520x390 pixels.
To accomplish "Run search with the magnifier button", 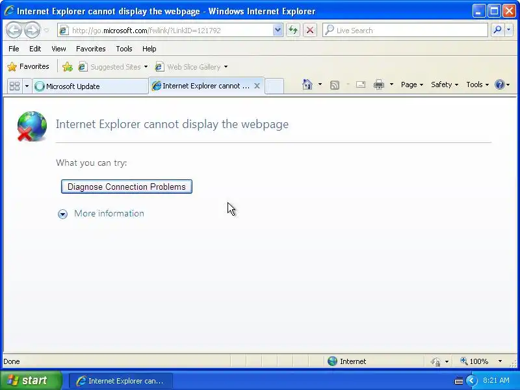I will point(497,30).
